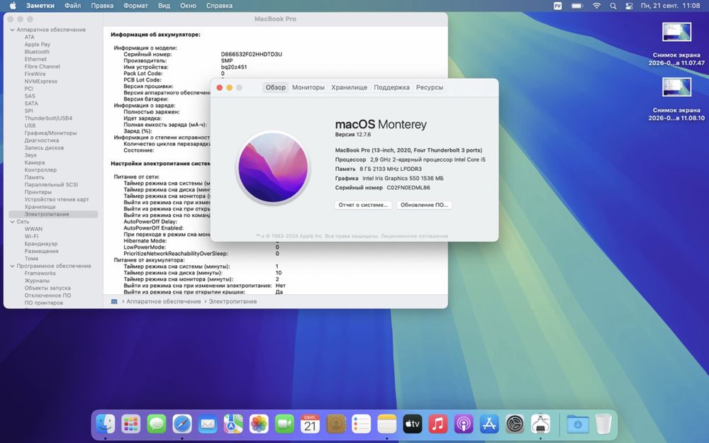Open Notes app in the Dock
This screenshot has height=443, width=709.
click(x=387, y=424)
